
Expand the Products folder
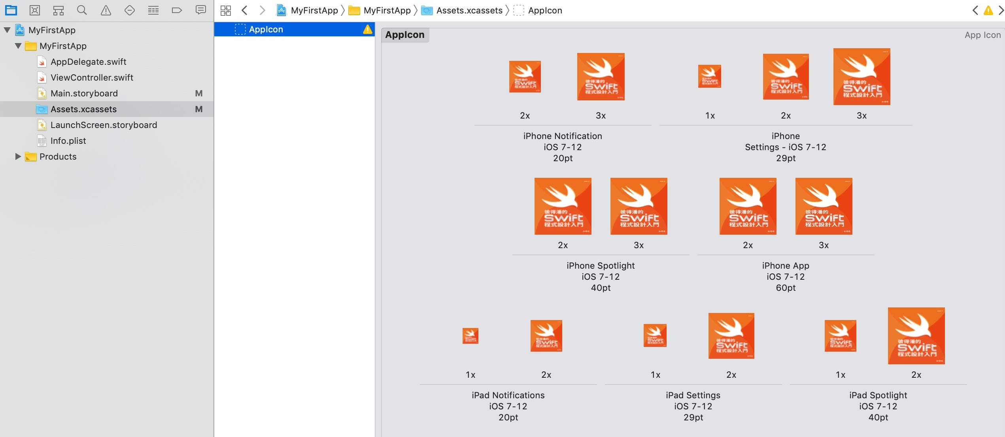[x=18, y=156]
